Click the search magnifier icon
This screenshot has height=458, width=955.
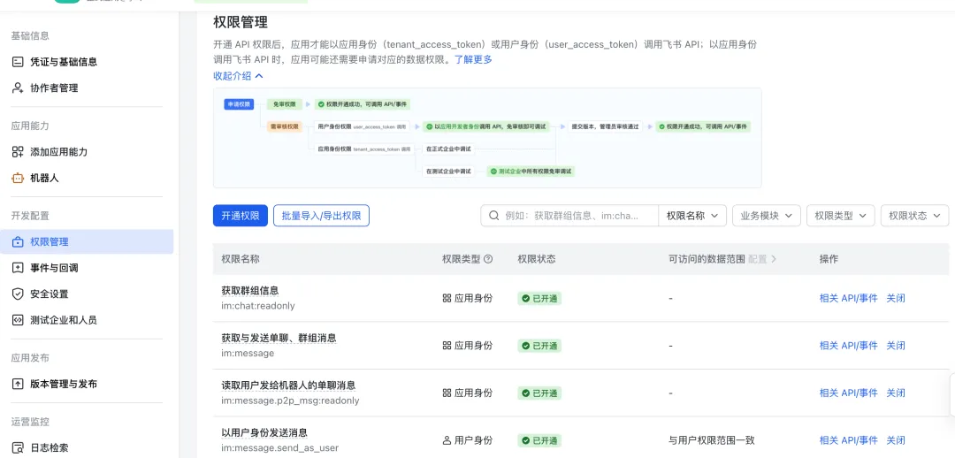click(493, 216)
